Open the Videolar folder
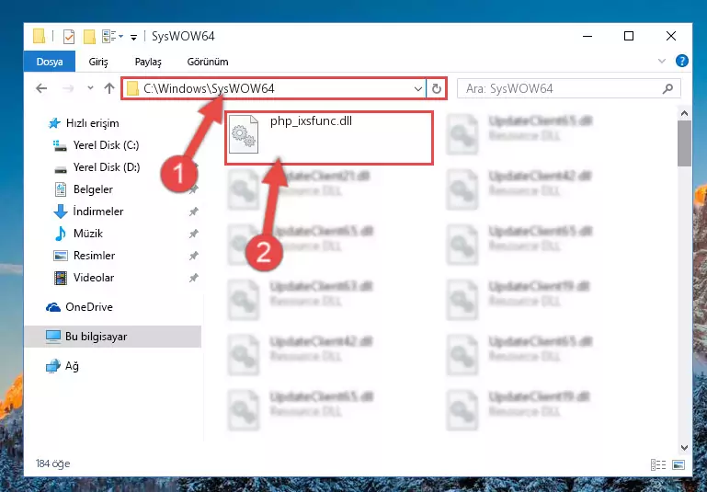The image size is (707, 492). tap(94, 278)
